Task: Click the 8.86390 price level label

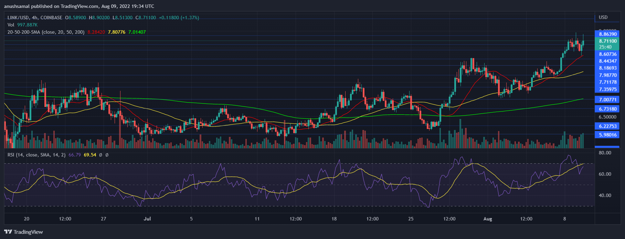Action: [x=607, y=34]
